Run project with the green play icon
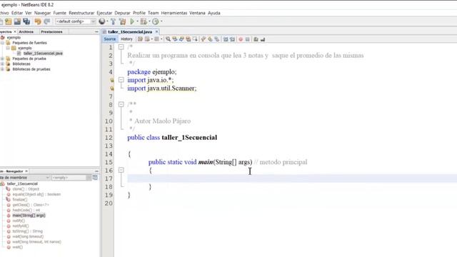Screen dimensions: 457x257 point(132,21)
